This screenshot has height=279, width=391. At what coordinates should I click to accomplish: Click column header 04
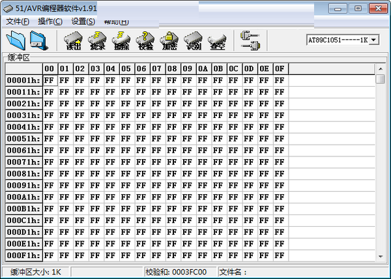click(x=112, y=69)
